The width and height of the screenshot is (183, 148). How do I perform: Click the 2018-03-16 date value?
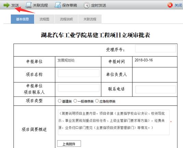tap(144, 60)
